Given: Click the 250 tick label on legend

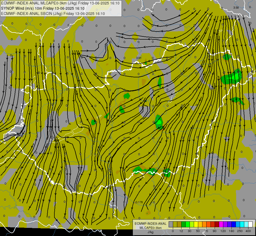Looking at the screenshot, I should [x=240, y=231].
